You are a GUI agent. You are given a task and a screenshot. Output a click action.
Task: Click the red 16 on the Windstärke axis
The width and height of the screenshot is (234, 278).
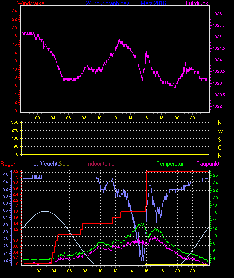pyautogui.click(x=15, y=44)
